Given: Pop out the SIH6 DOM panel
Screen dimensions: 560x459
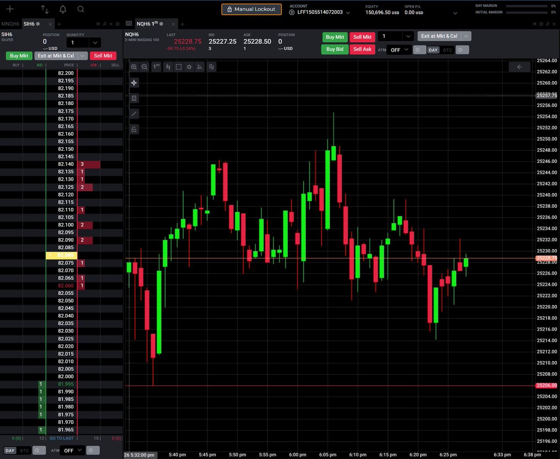Looking at the screenshot, I should point(105,24).
